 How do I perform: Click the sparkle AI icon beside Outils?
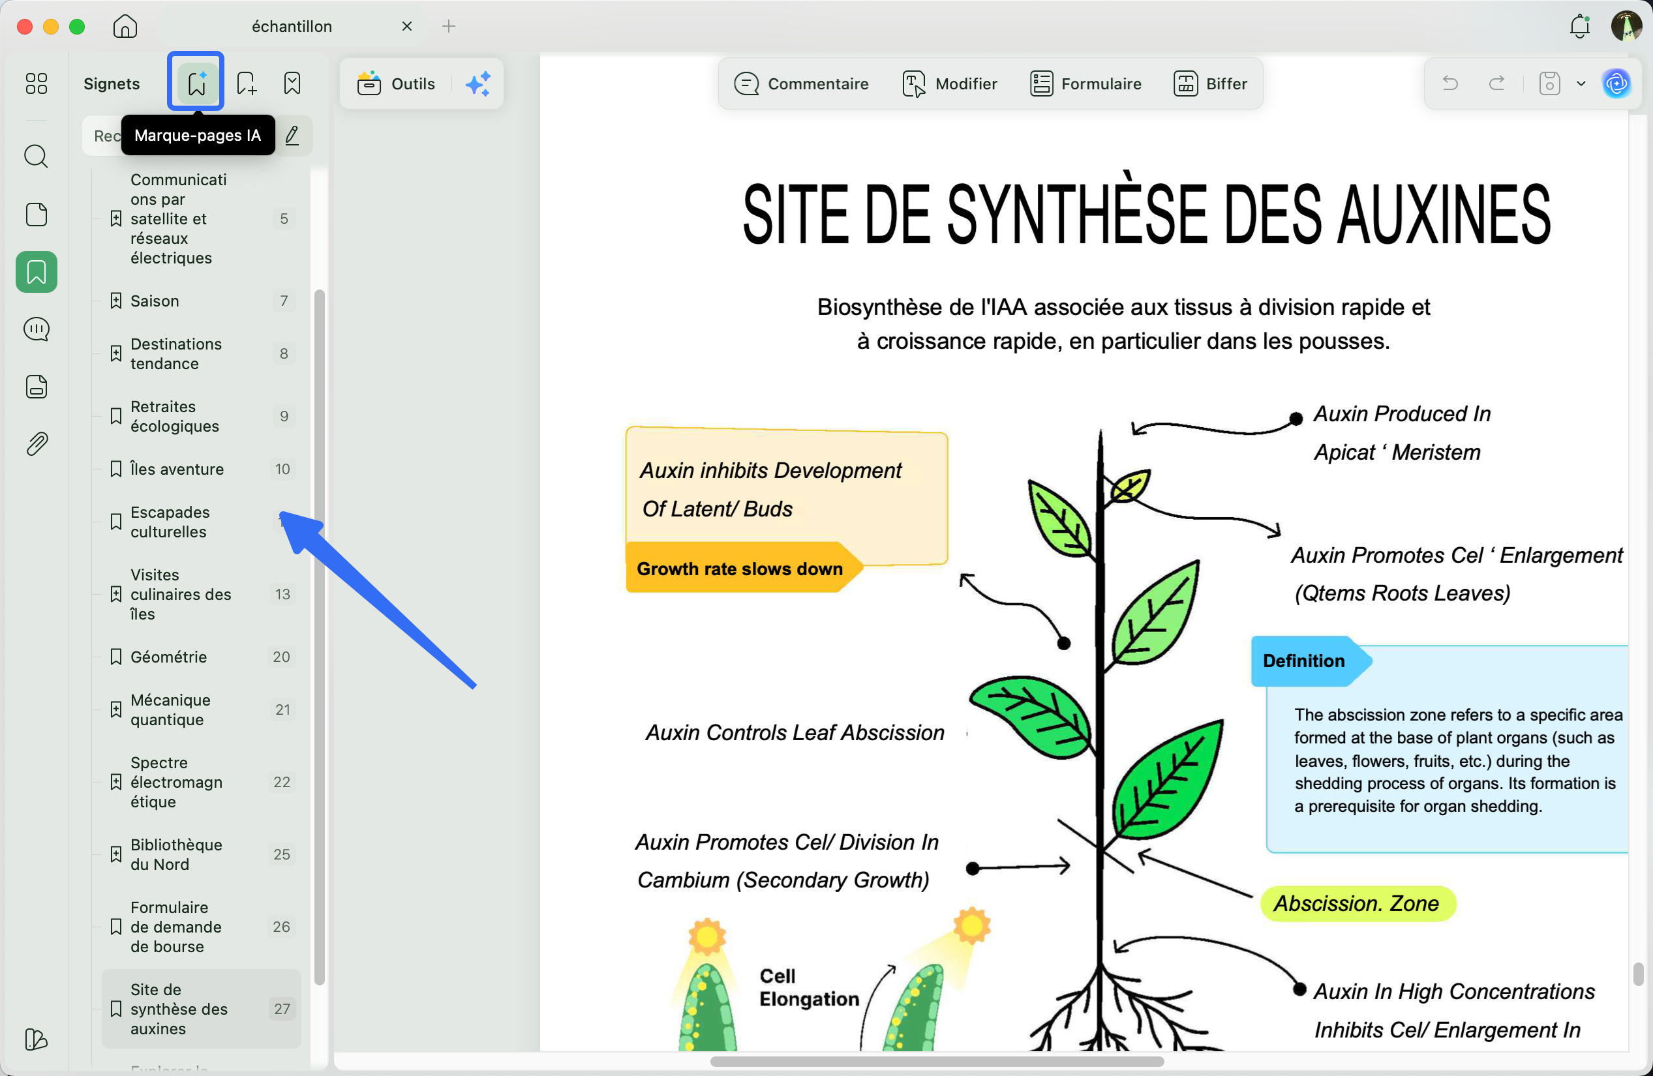click(478, 83)
